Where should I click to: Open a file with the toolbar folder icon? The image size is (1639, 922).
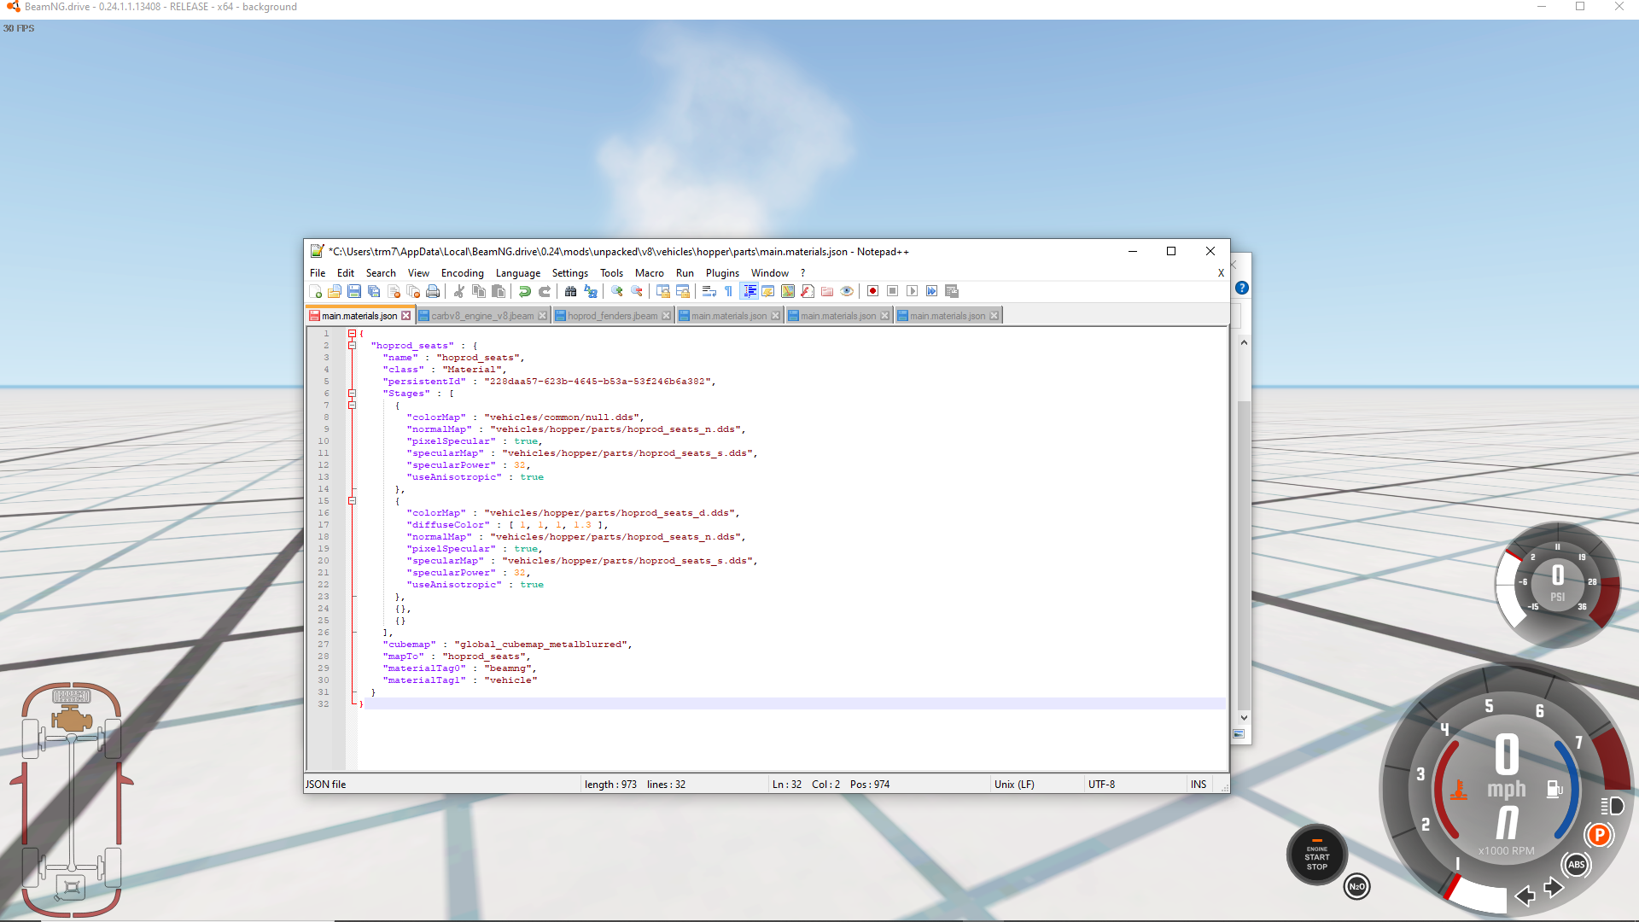point(335,291)
